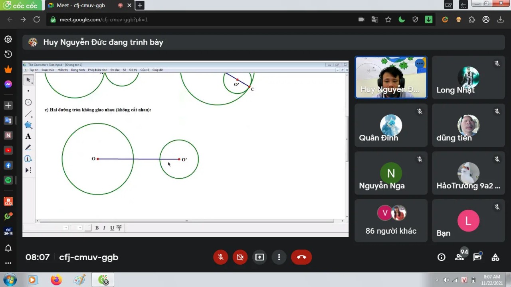Screen dimensions: 511x287
Task: Open the Meet activities icon
Action: 495,257
